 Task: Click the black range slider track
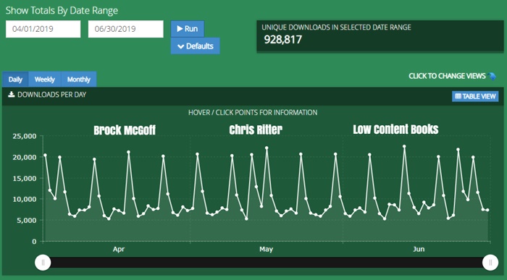[267, 263]
